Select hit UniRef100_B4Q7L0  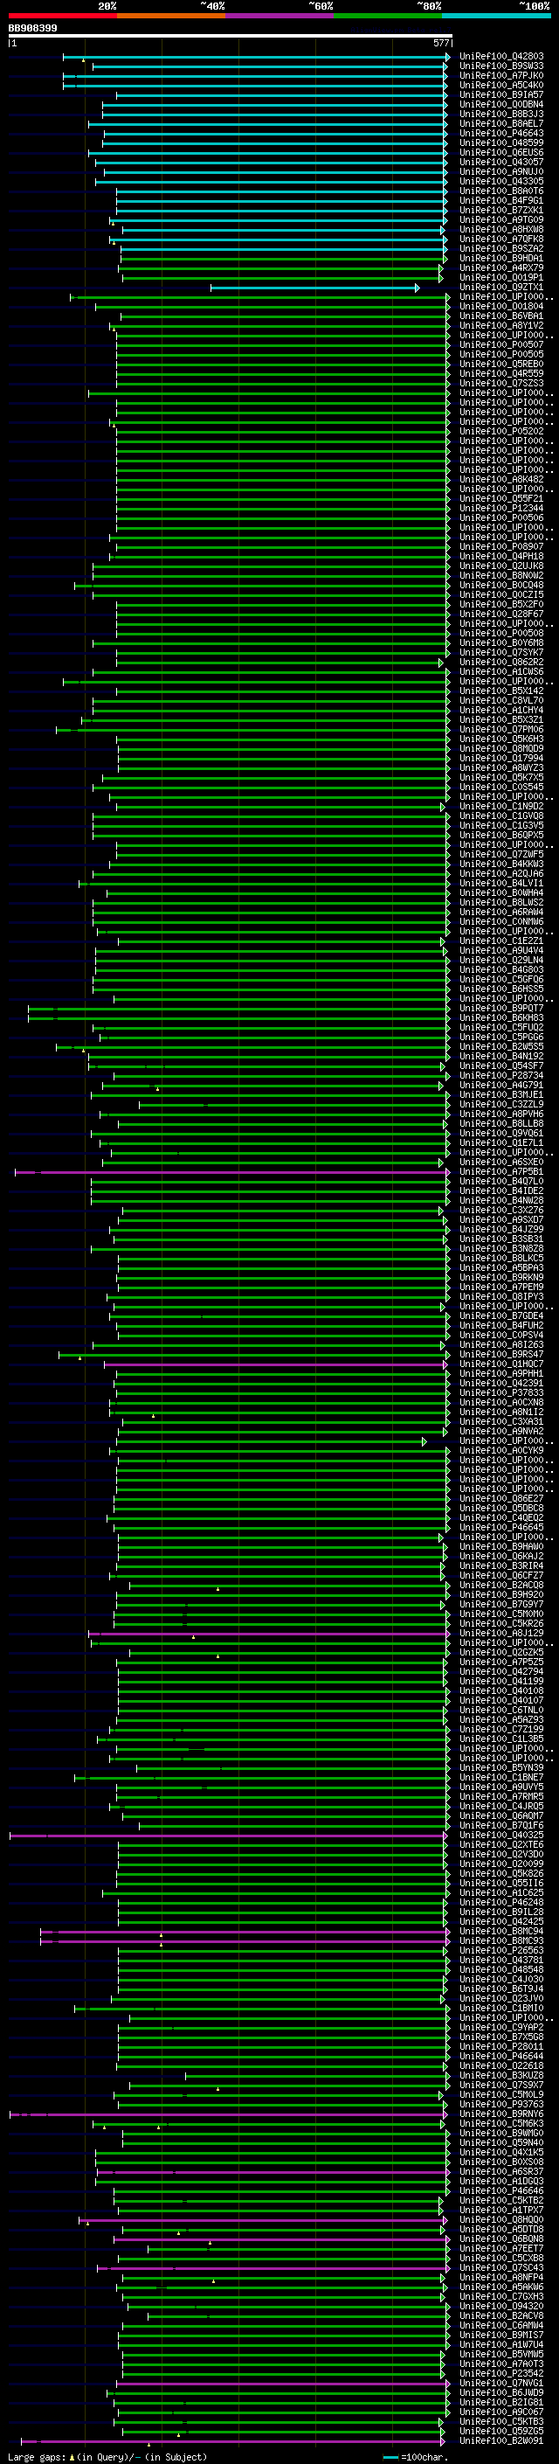pyautogui.click(x=501, y=1182)
